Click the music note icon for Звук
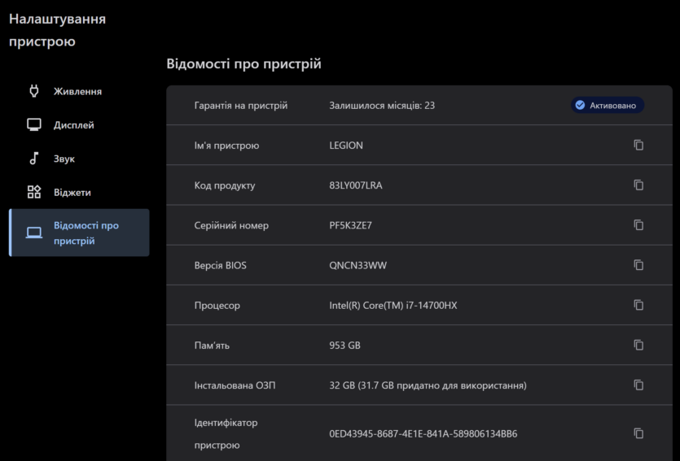Image resolution: width=680 pixels, height=461 pixels. click(34, 159)
